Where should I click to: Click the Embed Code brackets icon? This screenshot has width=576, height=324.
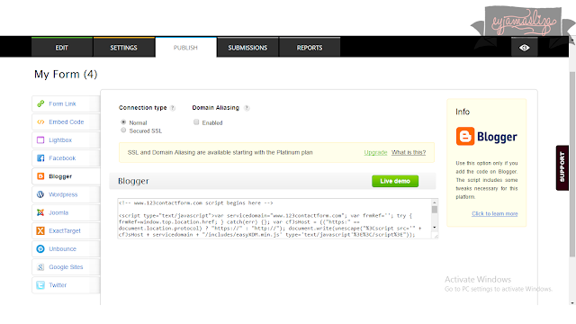click(40, 122)
